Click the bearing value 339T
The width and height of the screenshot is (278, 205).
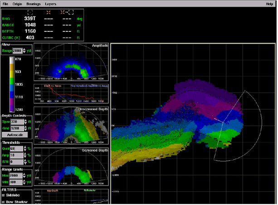coord(30,19)
